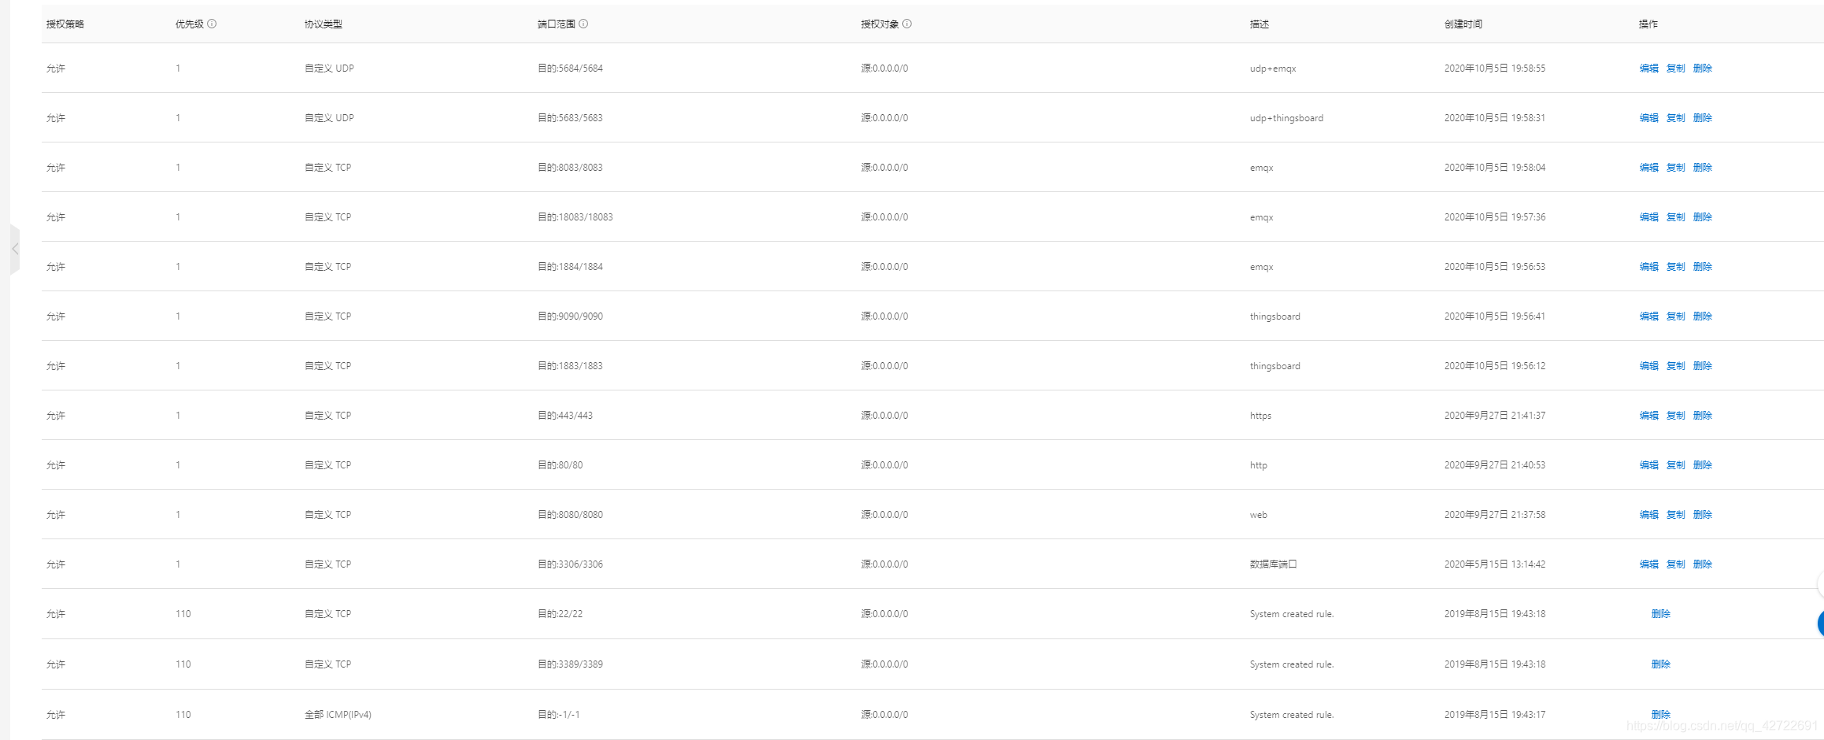The image size is (1824, 740).
Task: Delete the system rule for port 3389
Action: point(1660,664)
